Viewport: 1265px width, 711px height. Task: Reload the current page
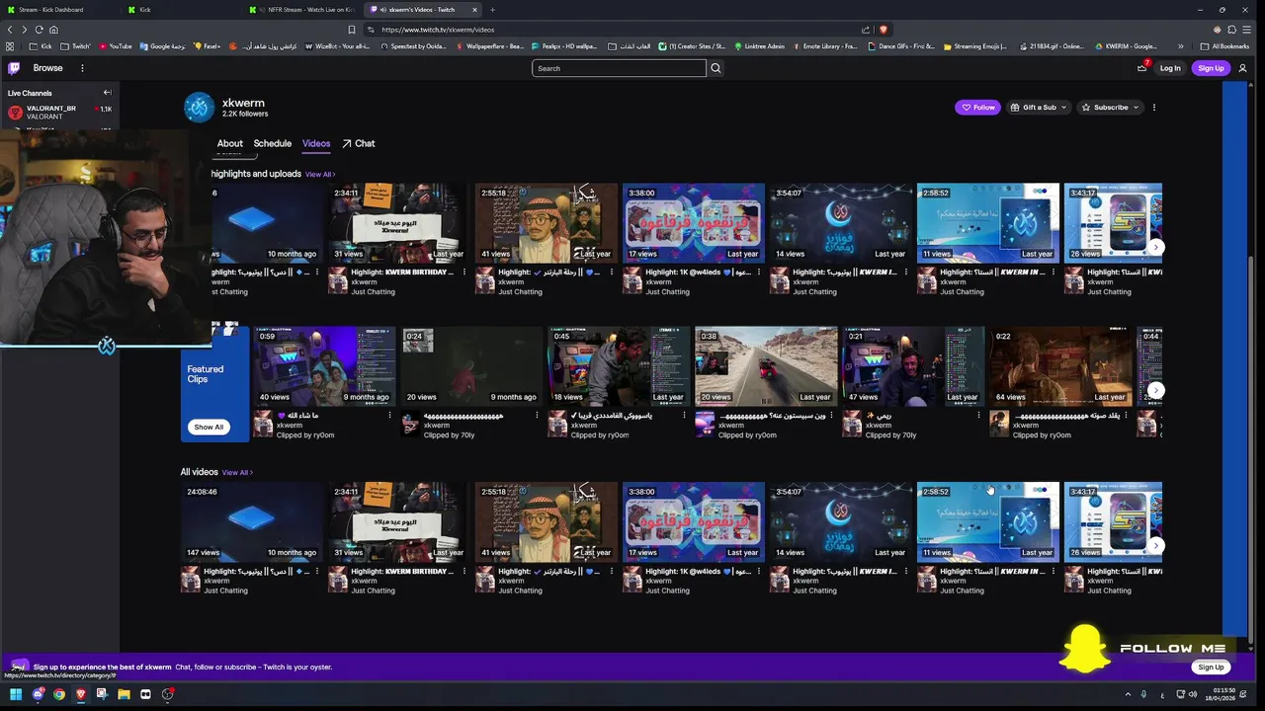pyautogui.click(x=40, y=30)
